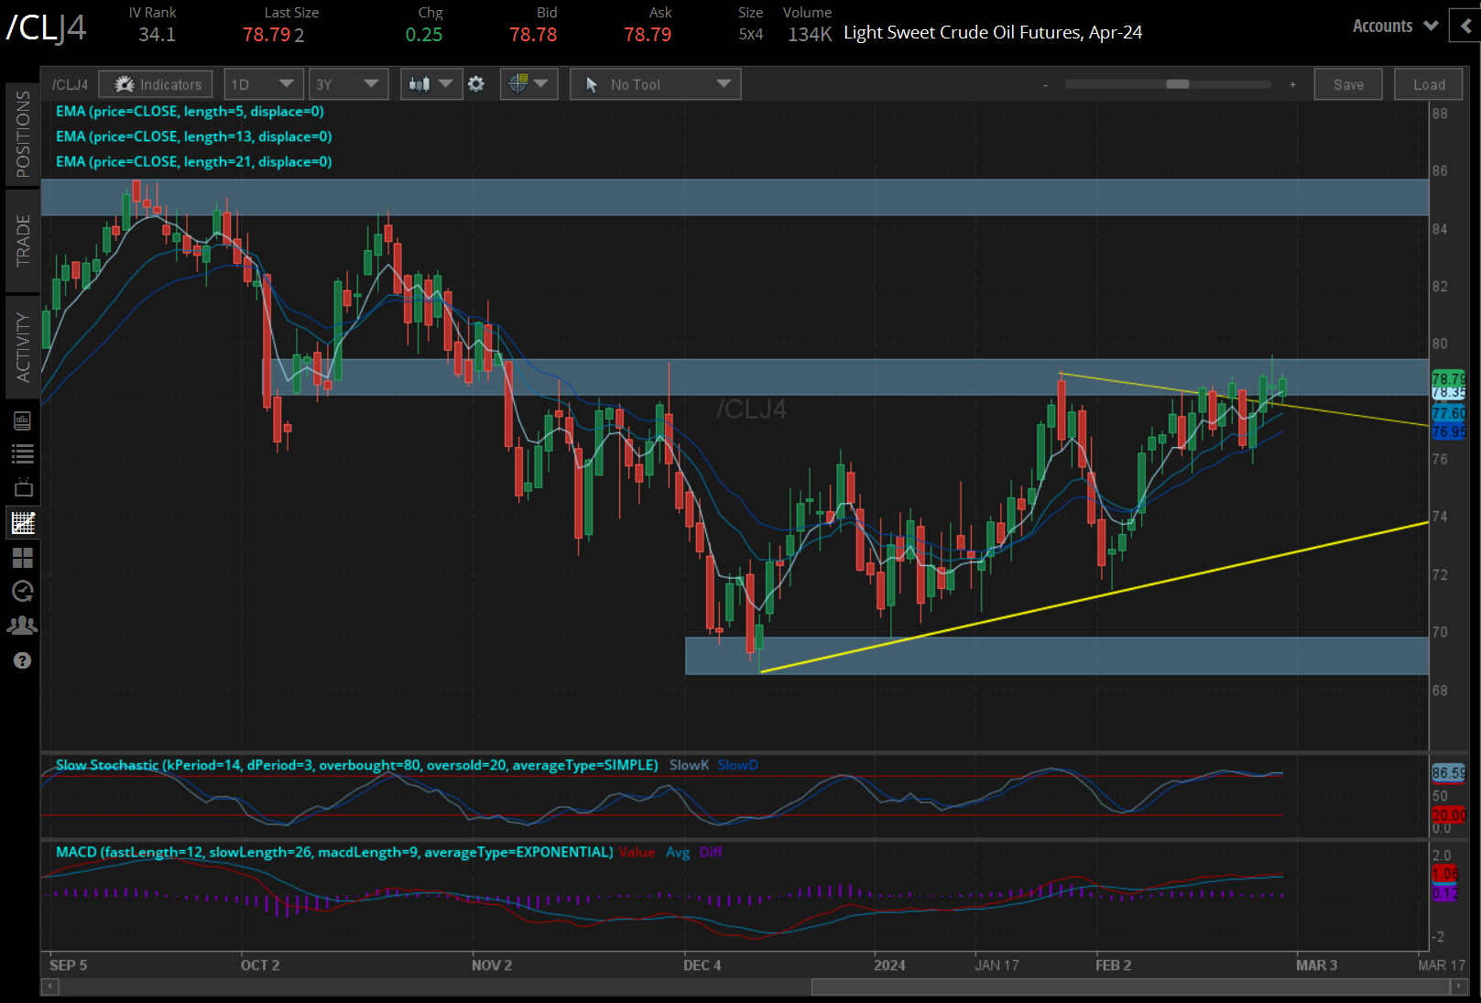Open the crosshair cursor mode dropdown
Viewport: 1481px width, 1003px height.
[x=528, y=84]
